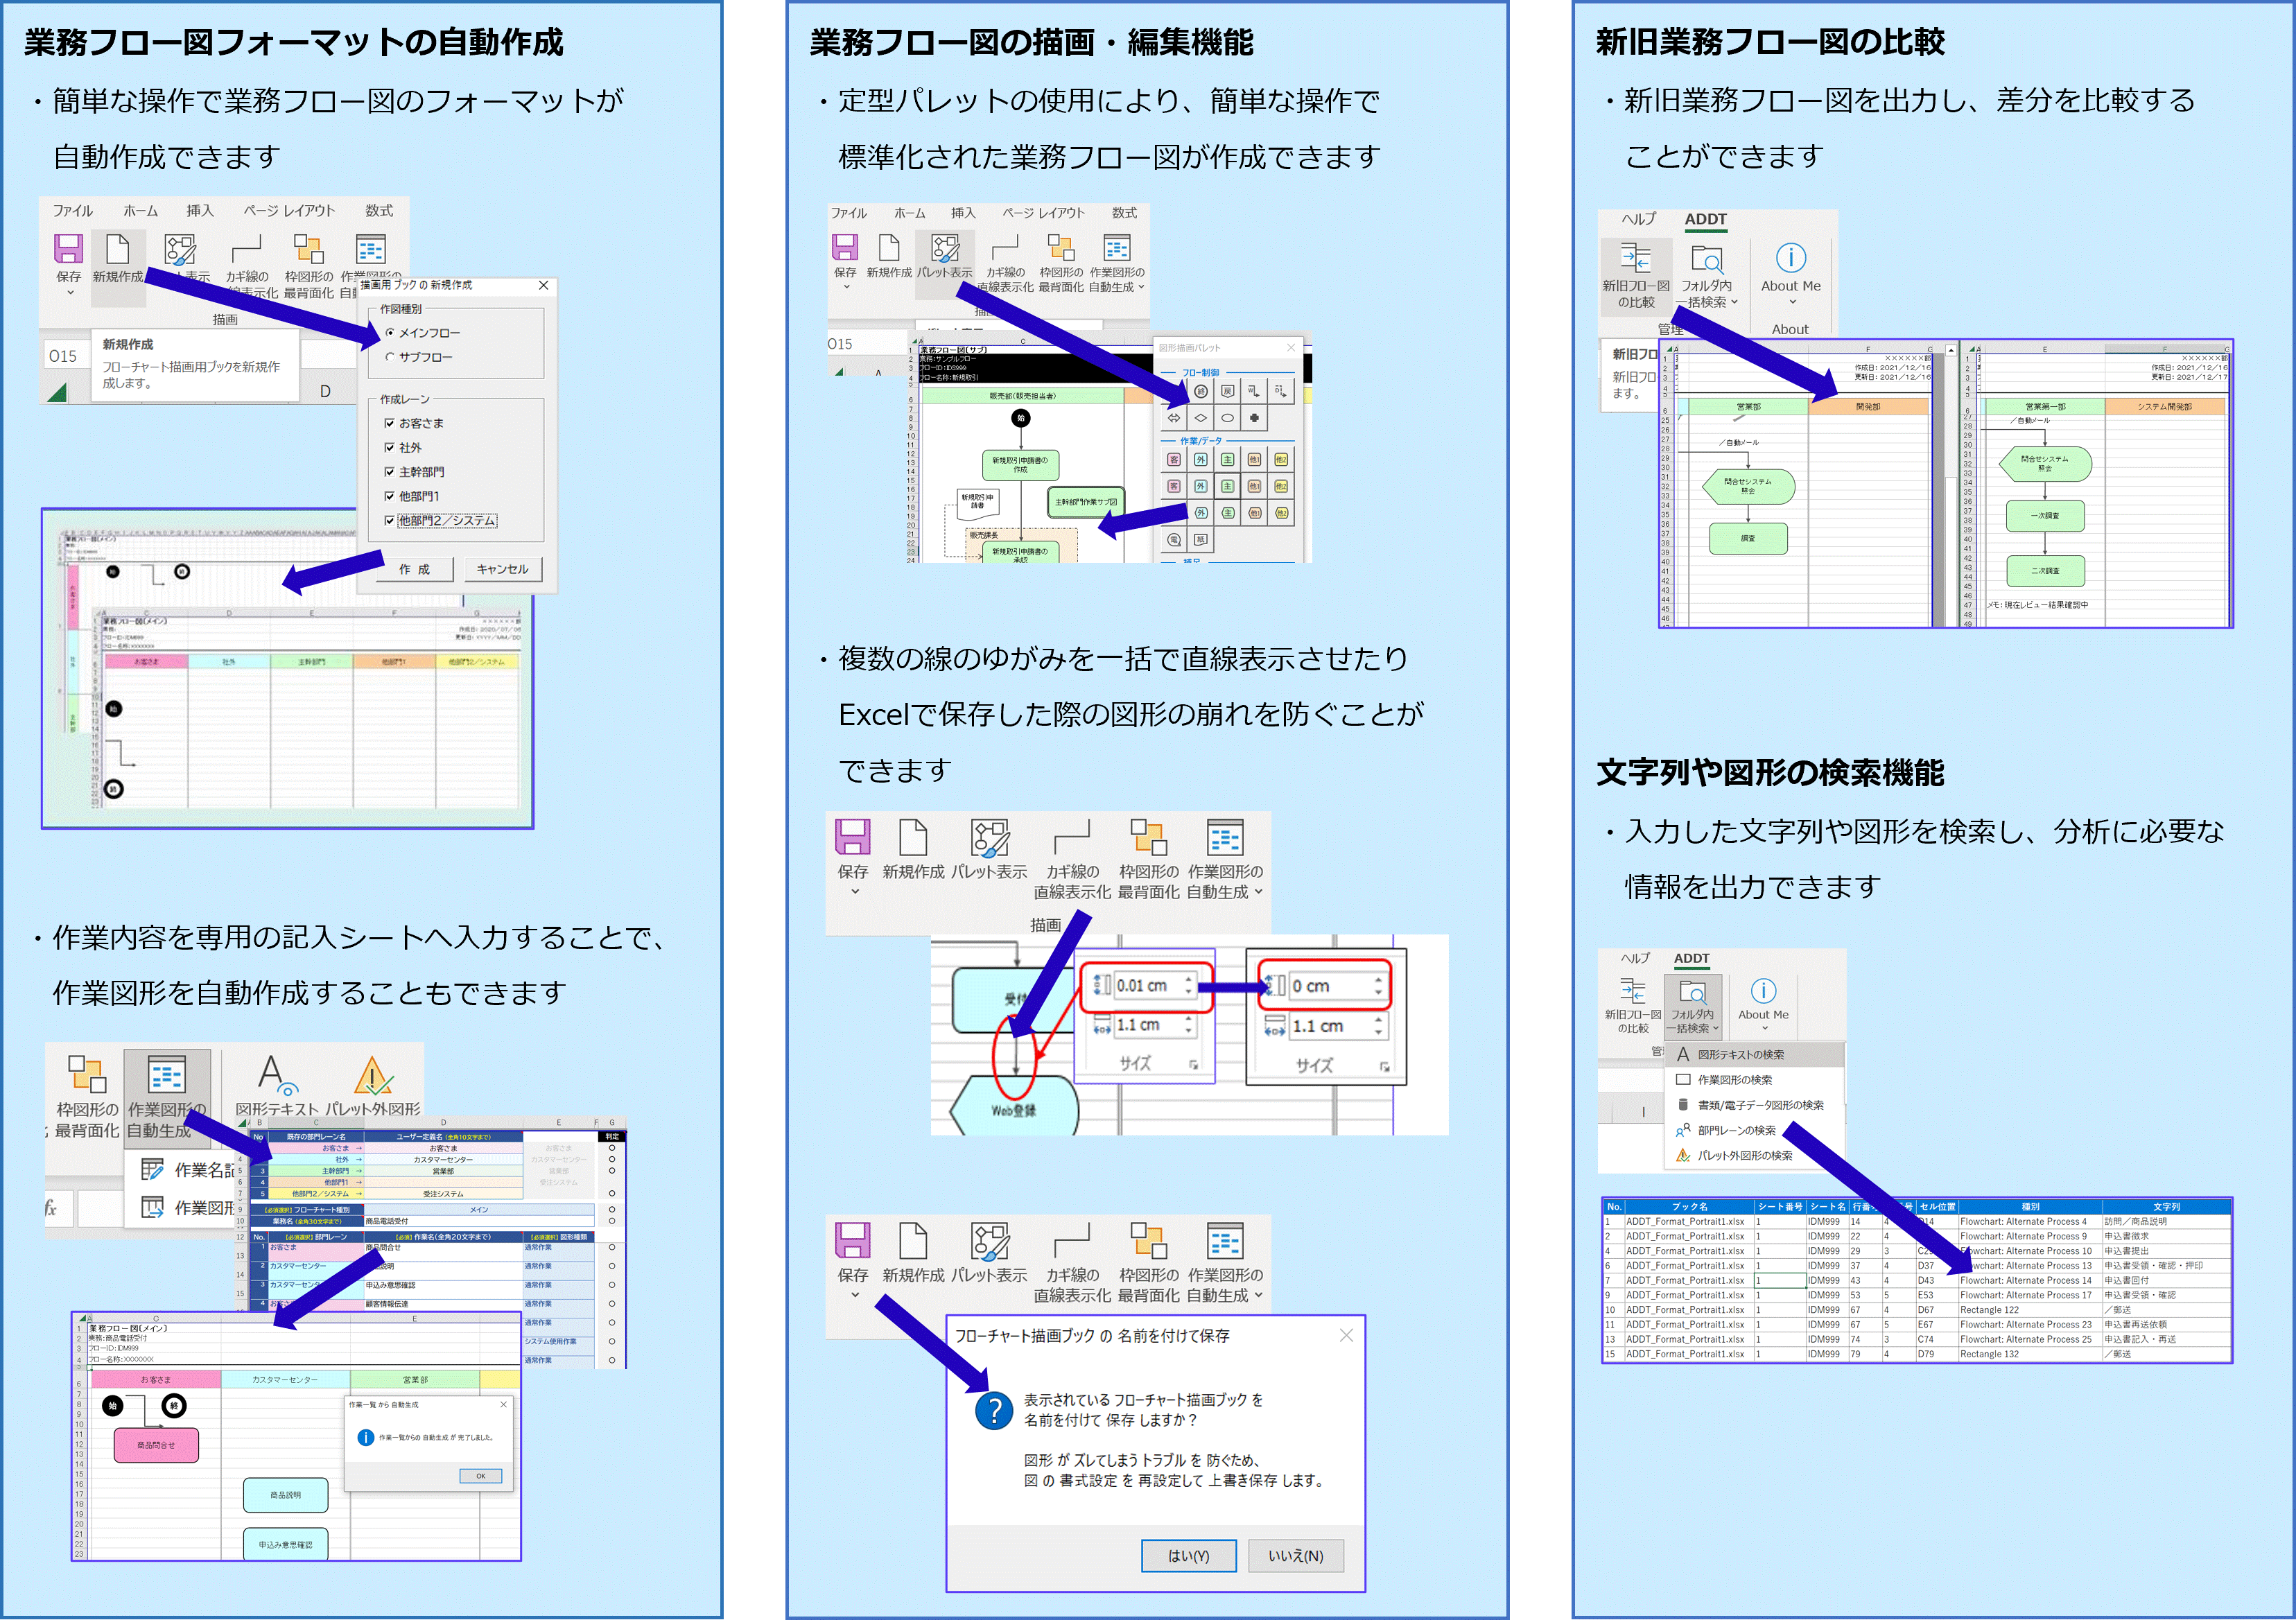Toggle the 他部門2／システム lane checkbox
Screen dimensions: 2296x1620
pyautogui.click(x=390, y=520)
